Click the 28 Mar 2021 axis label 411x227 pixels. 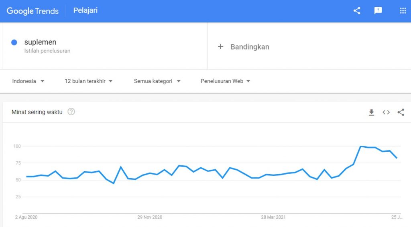click(273, 217)
